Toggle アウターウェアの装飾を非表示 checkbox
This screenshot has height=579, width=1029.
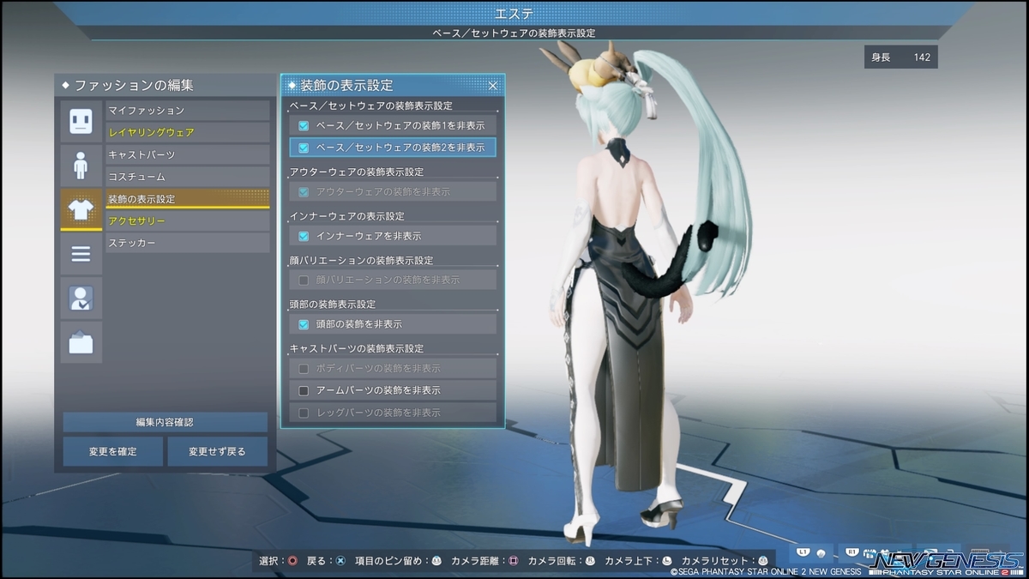point(303,191)
